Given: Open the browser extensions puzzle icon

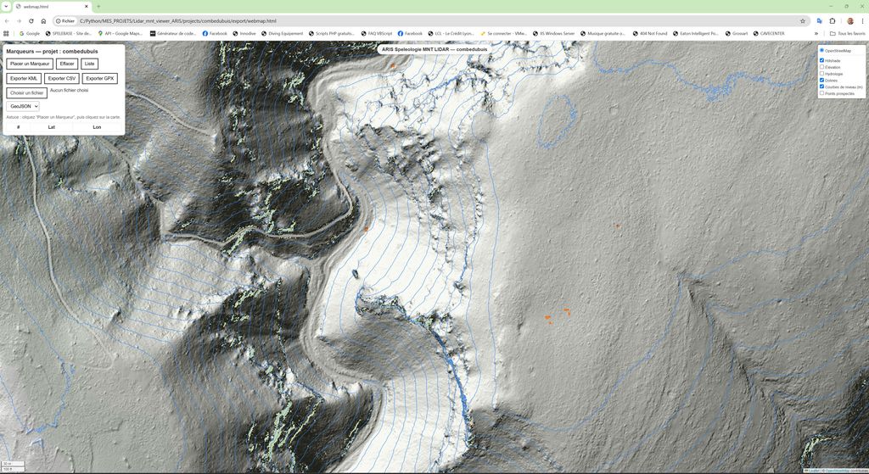Looking at the screenshot, I should 833,20.
